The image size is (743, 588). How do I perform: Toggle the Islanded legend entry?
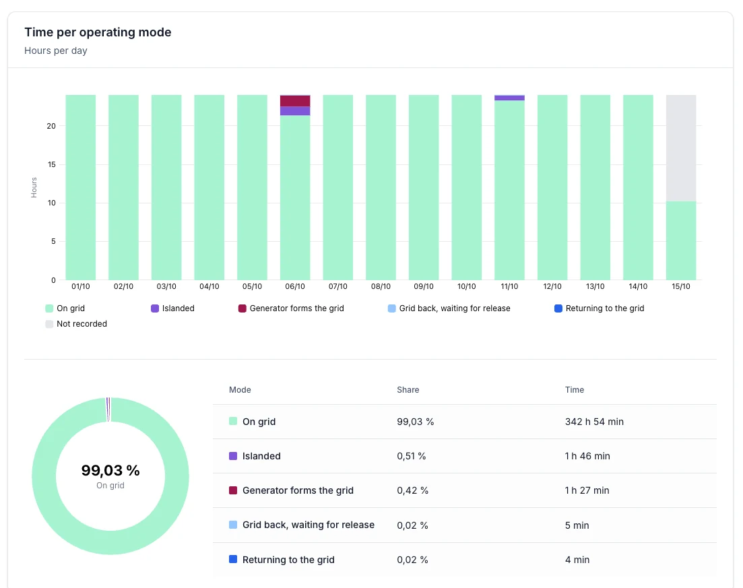tap(172, 308)
